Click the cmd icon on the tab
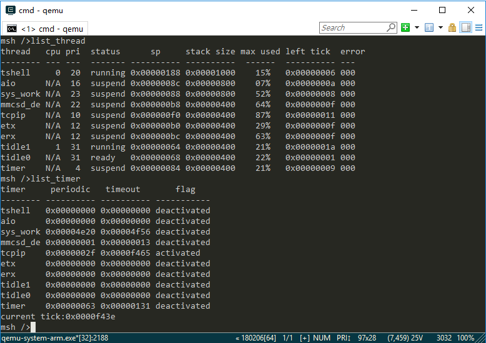 click(12, 29)
